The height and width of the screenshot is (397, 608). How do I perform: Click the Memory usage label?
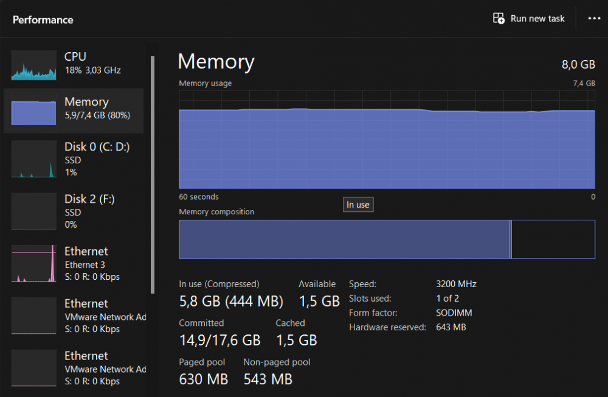pos(205,83)
